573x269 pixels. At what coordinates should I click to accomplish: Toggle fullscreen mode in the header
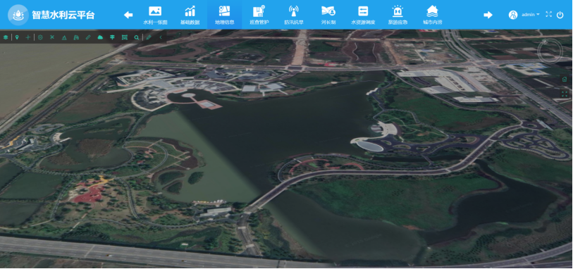(x=548, y=14)
